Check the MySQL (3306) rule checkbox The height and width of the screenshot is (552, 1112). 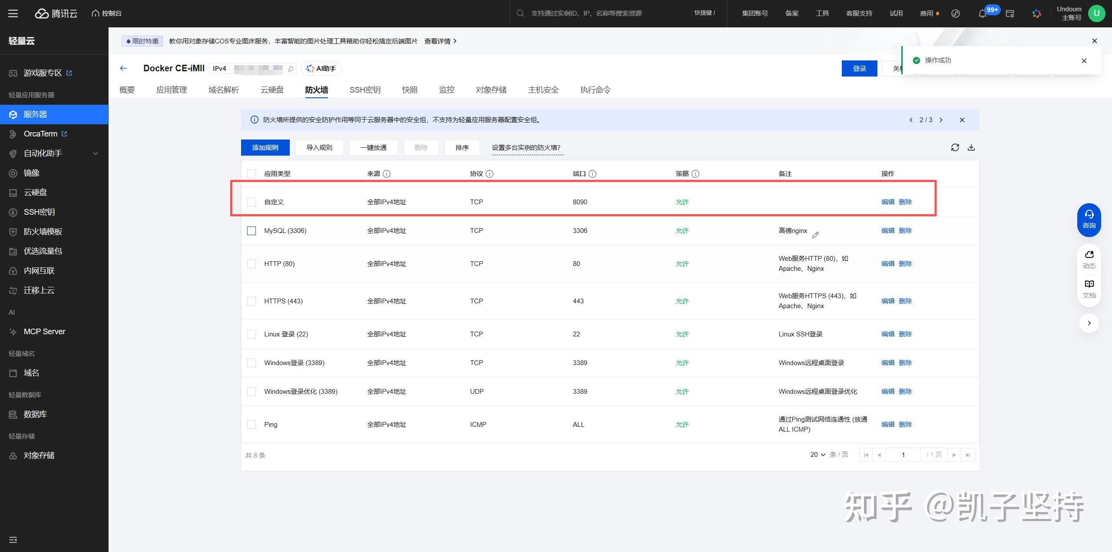(252, 231)
